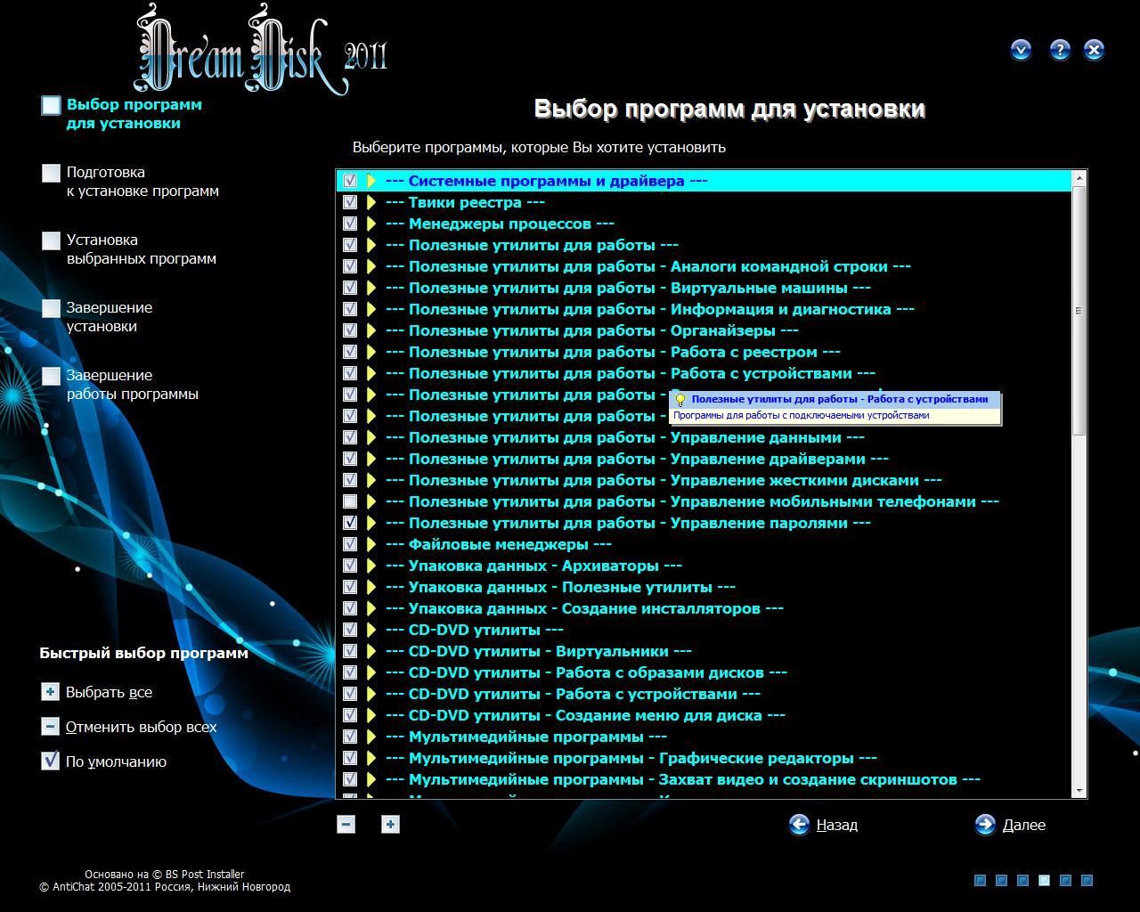Screen dimensions: 1140x912
Task: Click the list scrollbar down arrow
Action: 1079,790
